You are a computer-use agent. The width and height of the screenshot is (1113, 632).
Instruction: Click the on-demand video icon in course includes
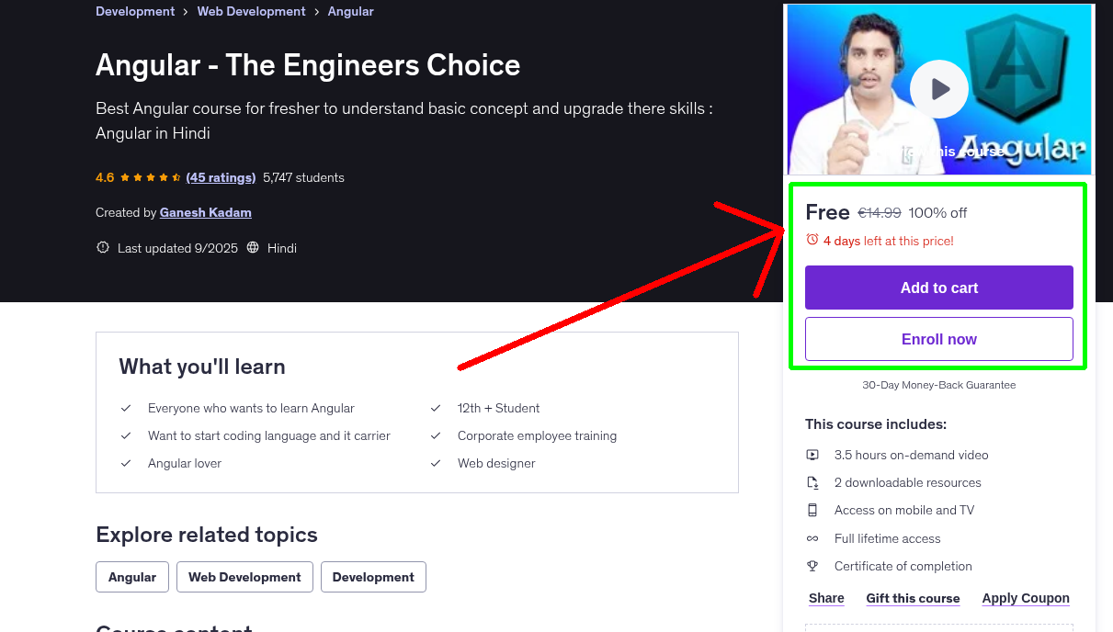812,455
